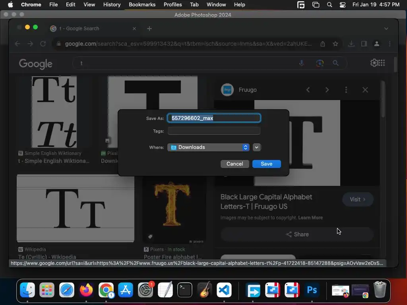Open the Google apps grid

[381, 63]
